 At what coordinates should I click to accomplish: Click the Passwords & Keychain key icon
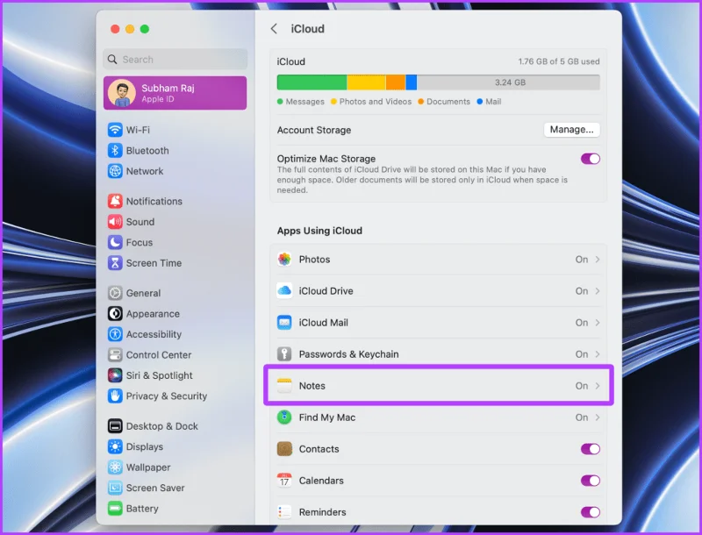[x=284, y=353]
